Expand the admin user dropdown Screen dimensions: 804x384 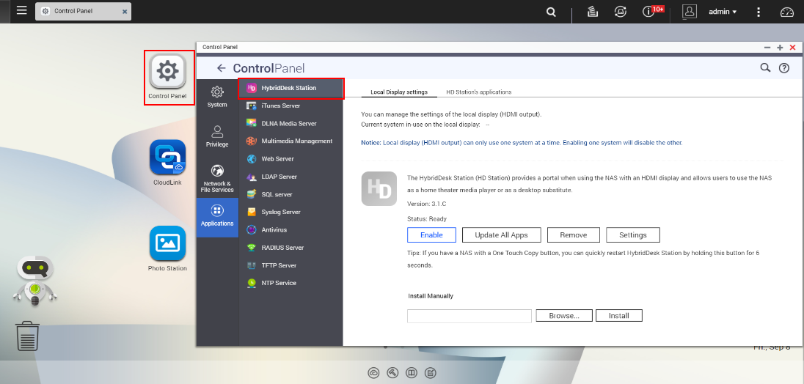[722, 12]
